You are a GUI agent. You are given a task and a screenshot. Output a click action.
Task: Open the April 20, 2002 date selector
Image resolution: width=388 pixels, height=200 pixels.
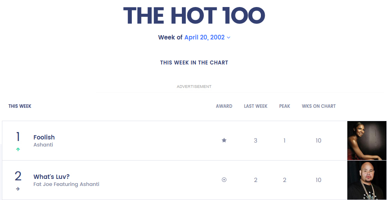coord(205,37)
